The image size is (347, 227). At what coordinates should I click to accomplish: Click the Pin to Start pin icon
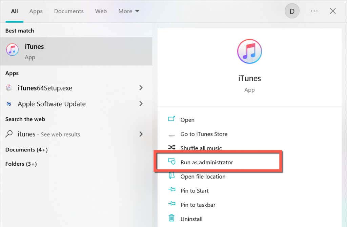coord(172,190)
